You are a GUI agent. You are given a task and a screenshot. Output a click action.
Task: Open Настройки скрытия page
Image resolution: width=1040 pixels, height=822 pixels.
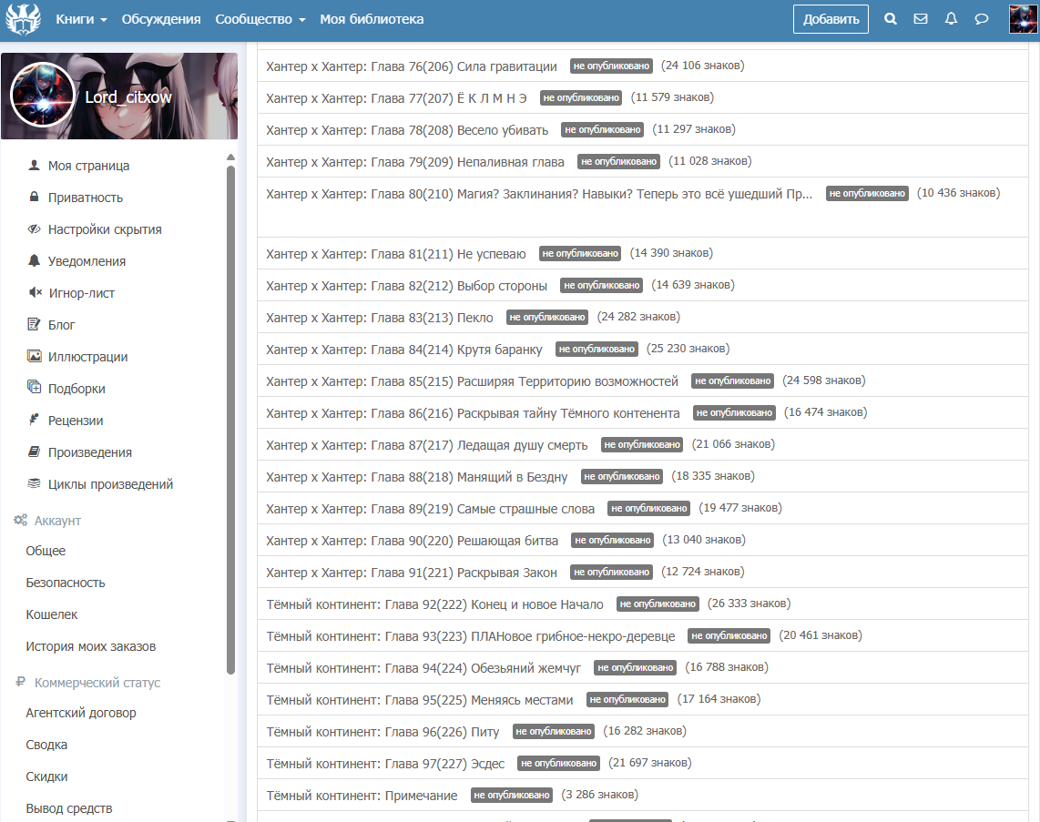105,229
